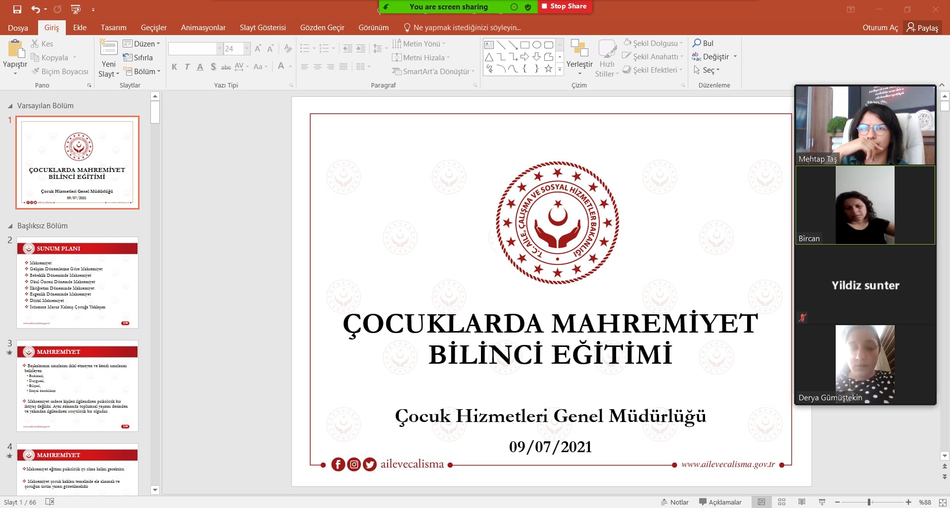Click the Stop Share button
Image resolution: width=950 pixels, height=508 pixels.
[x=564, y=6]
